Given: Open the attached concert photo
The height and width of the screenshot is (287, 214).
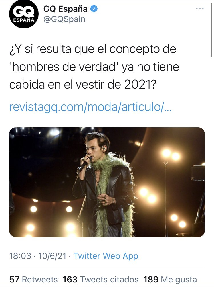Looking at the screenshot, I should 107,182.
